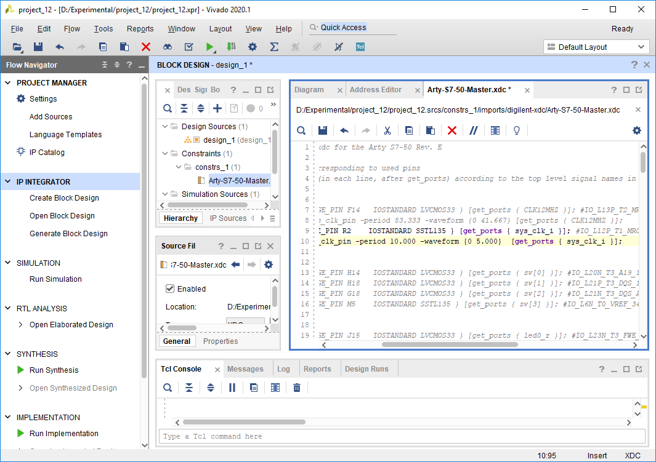Click the binoculars Find icon
Screen dimensions: 656x462
(168, 47)
